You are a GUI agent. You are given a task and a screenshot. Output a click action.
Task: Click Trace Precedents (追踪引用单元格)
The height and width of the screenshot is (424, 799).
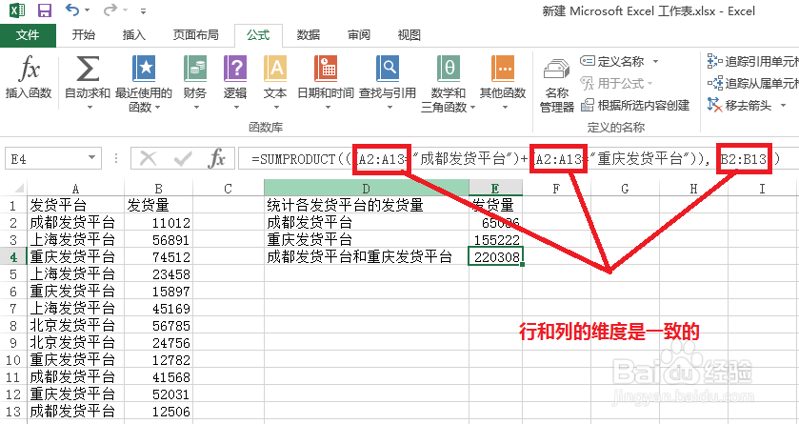click(x=752, y=62)
